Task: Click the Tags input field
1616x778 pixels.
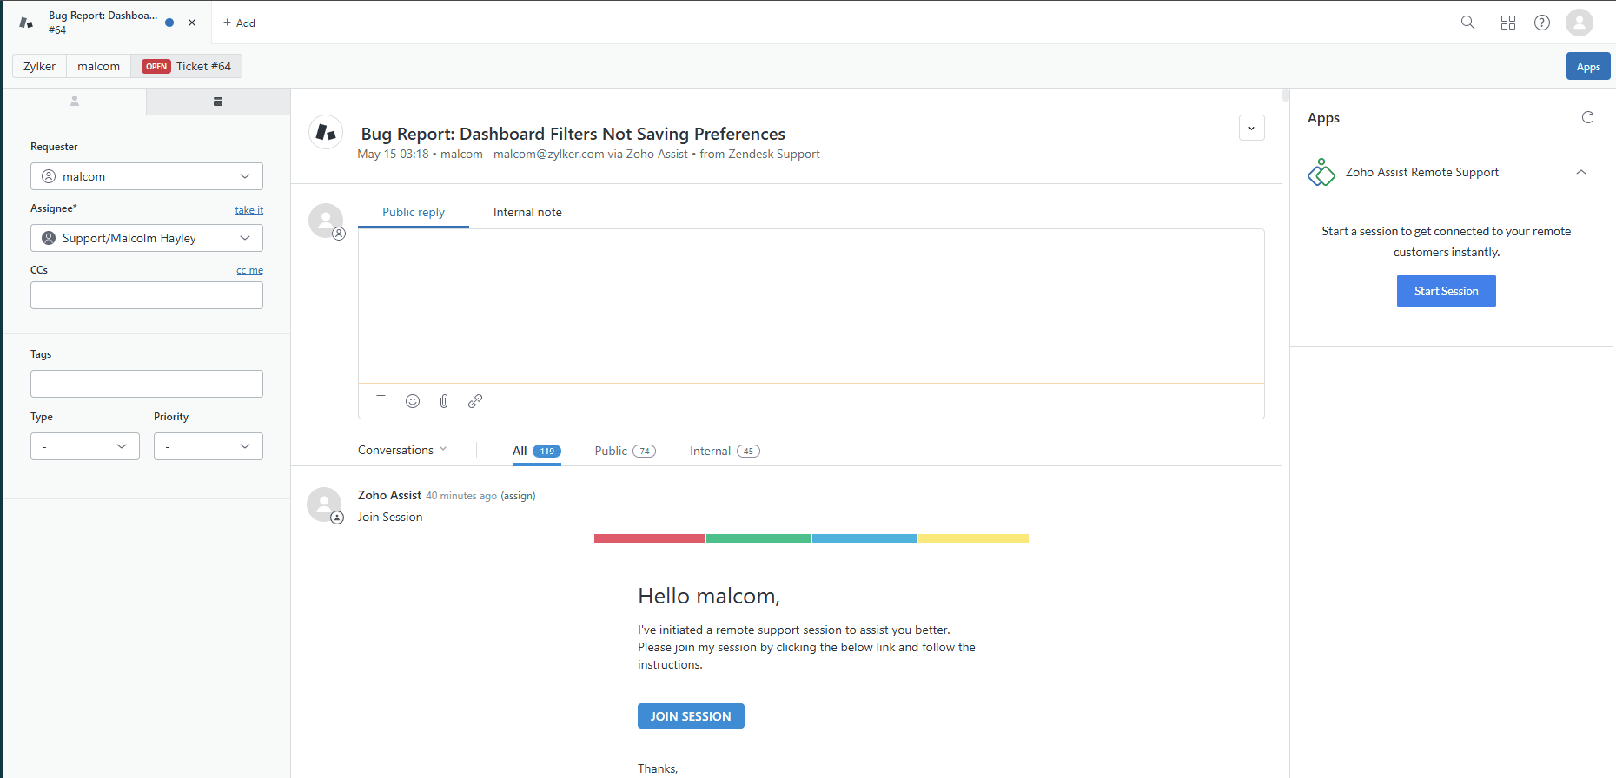Action: 147,384
